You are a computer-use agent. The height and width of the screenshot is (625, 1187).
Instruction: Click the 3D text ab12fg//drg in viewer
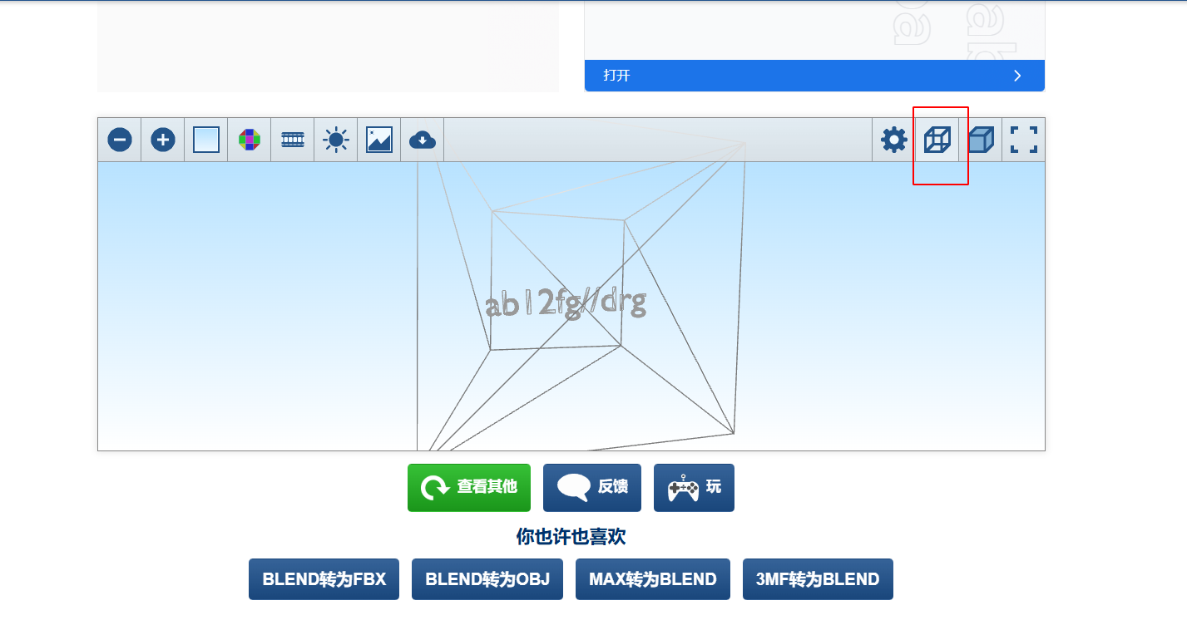566,303
